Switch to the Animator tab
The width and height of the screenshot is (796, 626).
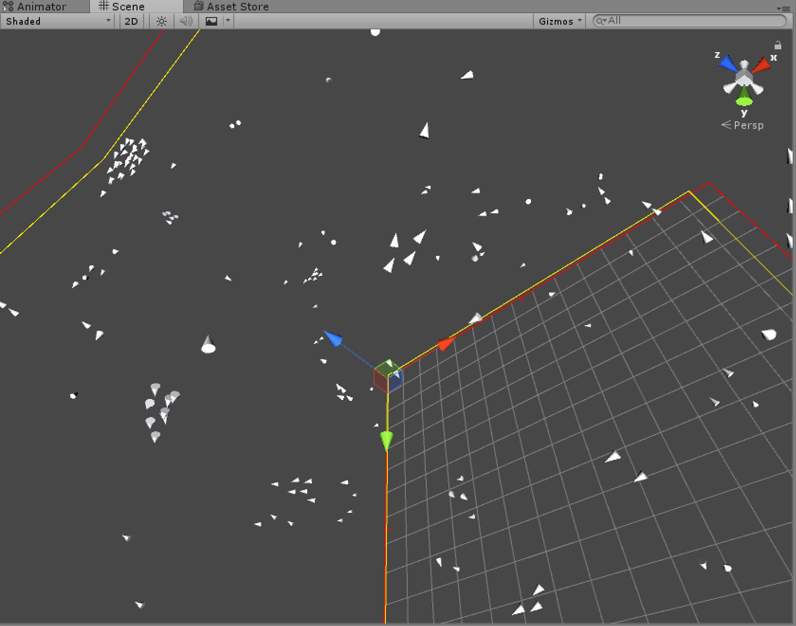[44, 7]
